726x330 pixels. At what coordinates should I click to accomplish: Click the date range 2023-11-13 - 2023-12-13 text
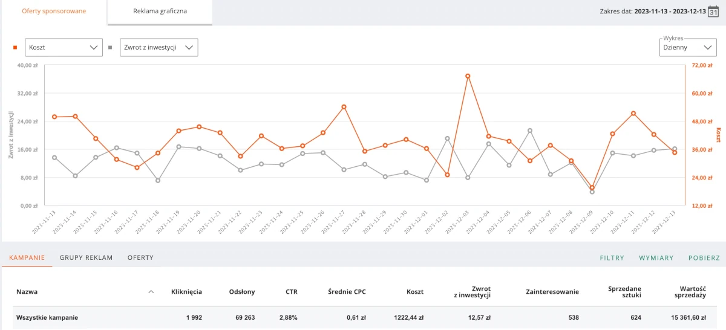click(x=670, y=11)
